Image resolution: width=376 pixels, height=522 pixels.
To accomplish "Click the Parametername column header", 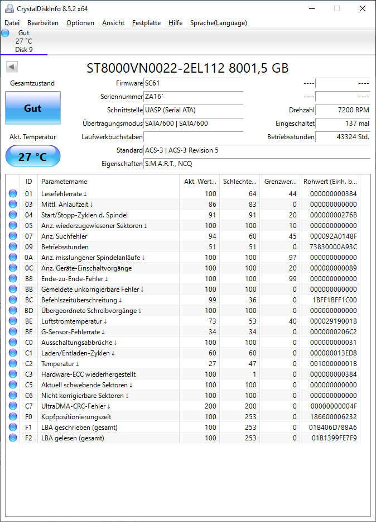I will (108, 182).
